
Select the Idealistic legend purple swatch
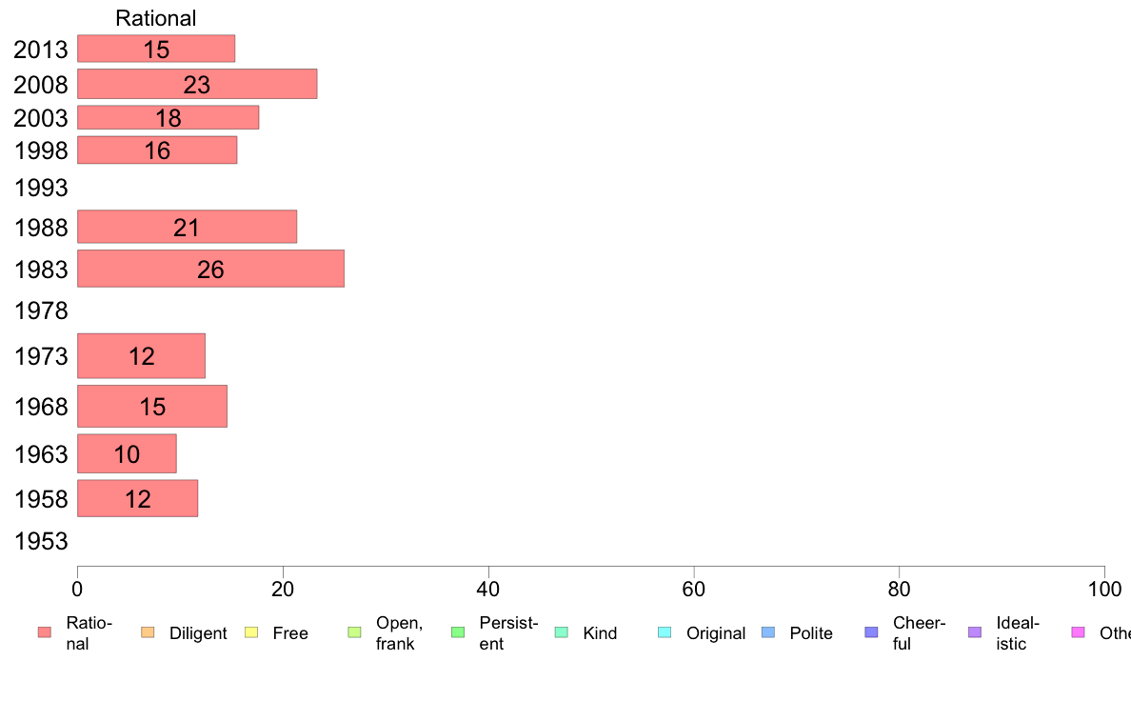(x=975, y=632)
